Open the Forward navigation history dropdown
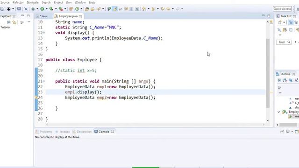The width and height of the screenshot is (299, 168). (x=182, y=9)
